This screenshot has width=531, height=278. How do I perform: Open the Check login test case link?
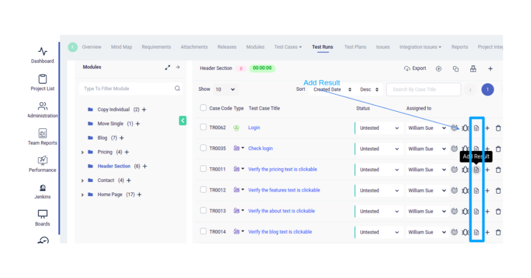[260, 149]
